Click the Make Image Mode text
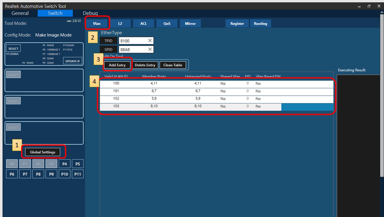The image size is (384, 217). [x=54, y=35]
